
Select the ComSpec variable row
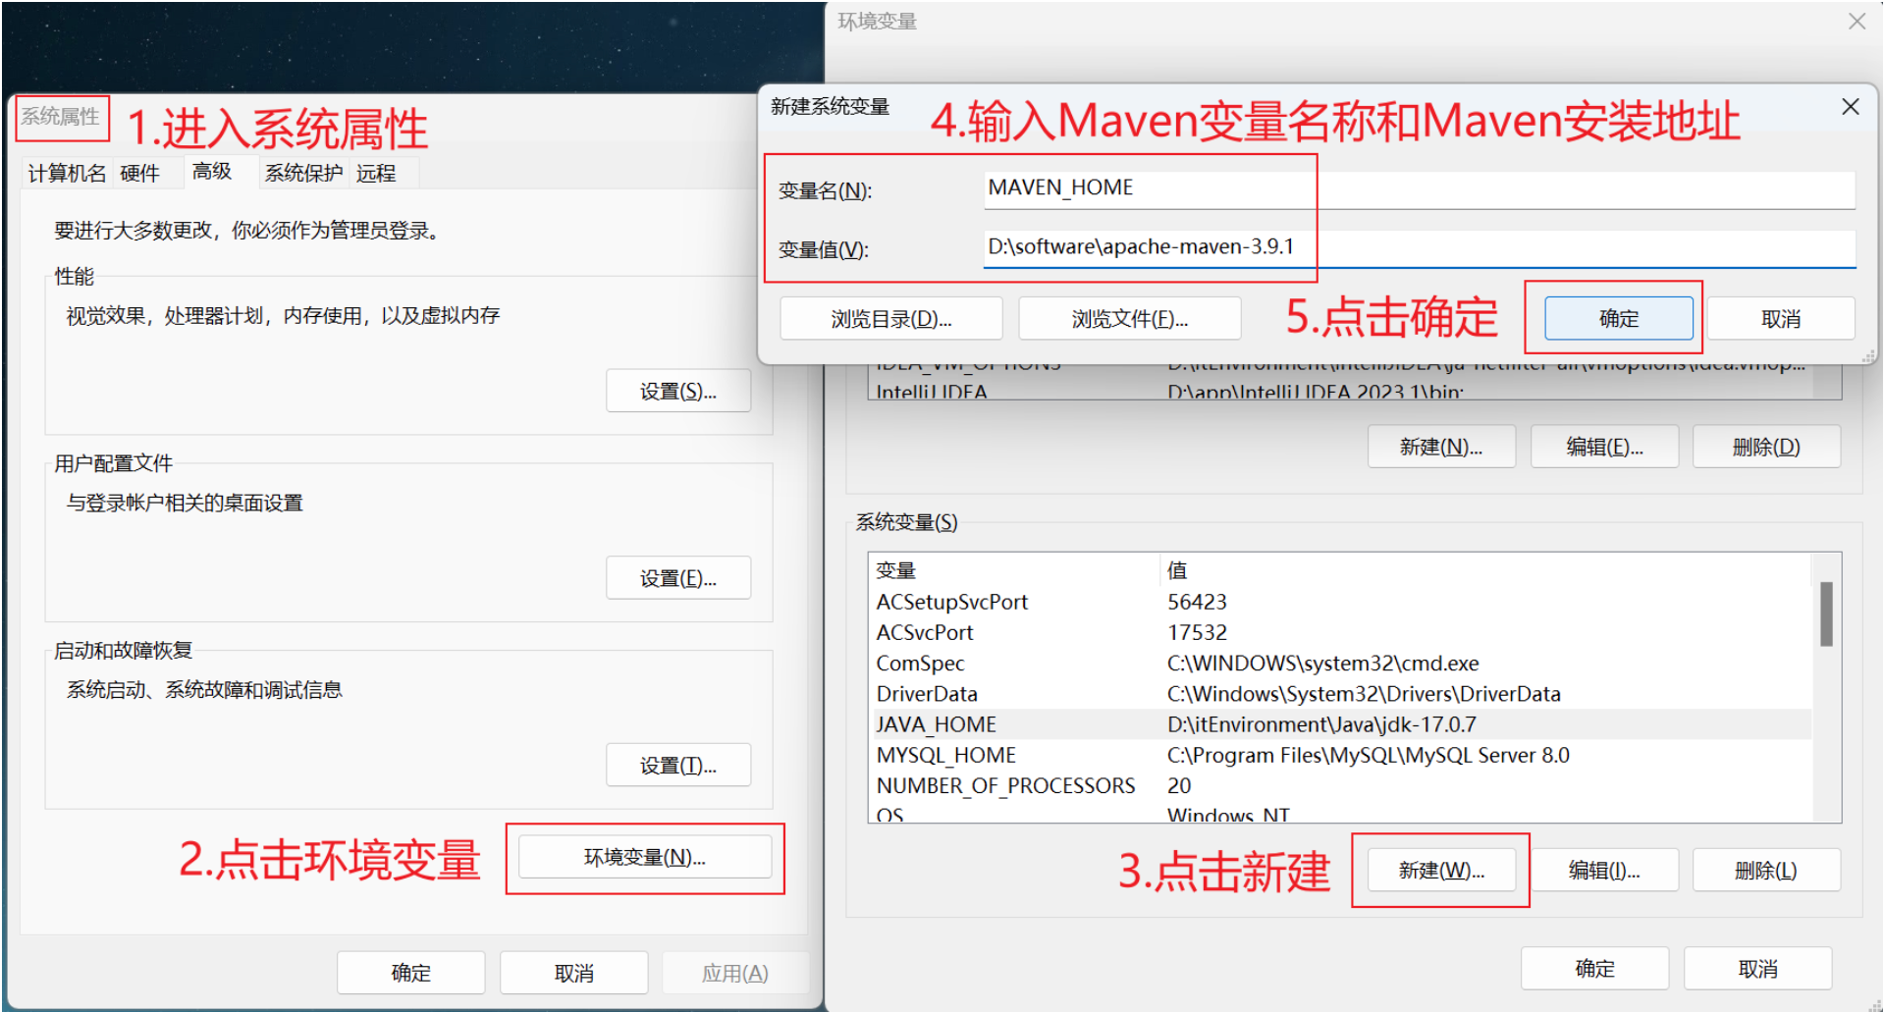[1340, 664]
